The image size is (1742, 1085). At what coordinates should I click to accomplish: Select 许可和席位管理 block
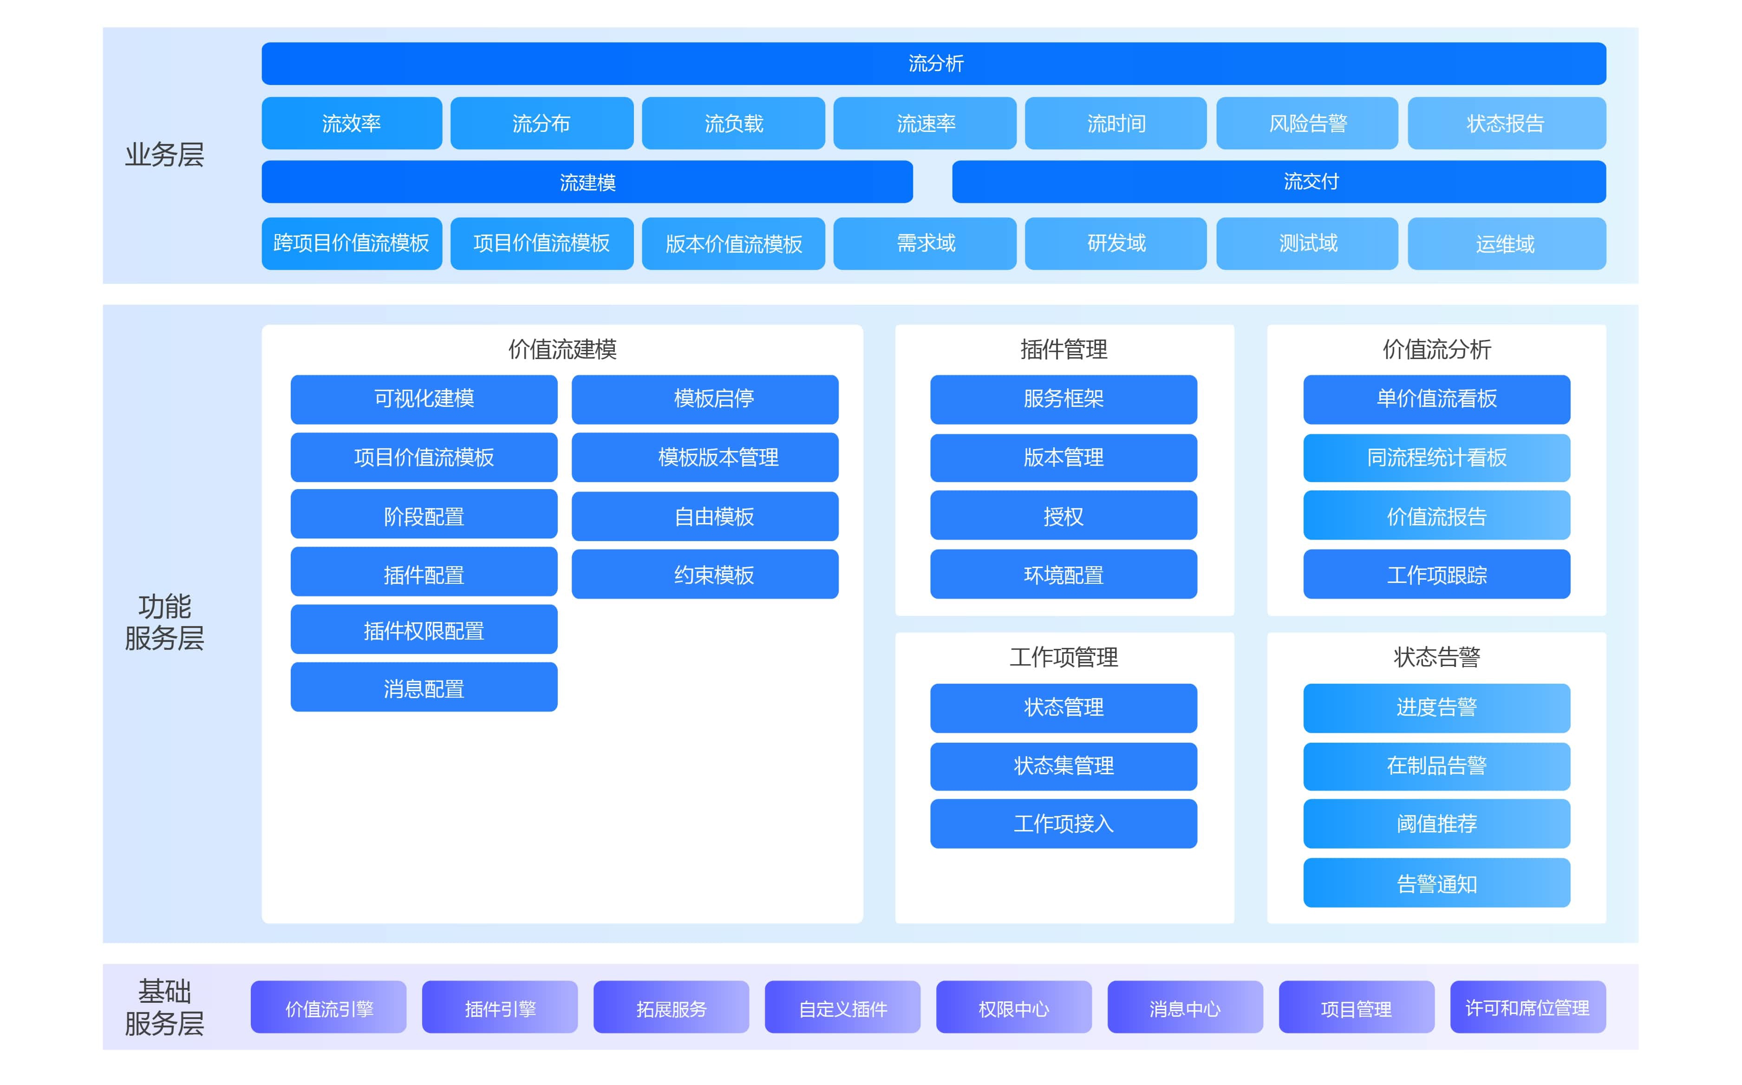[x=1527, y=1007]
